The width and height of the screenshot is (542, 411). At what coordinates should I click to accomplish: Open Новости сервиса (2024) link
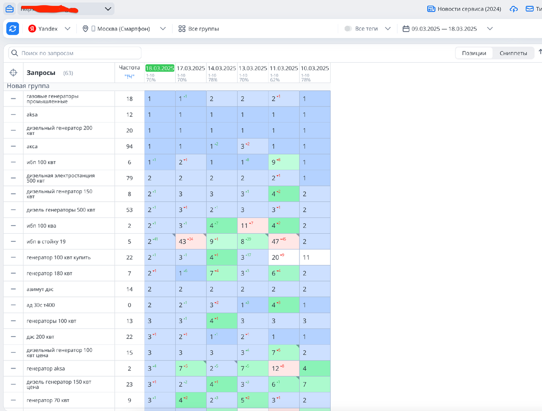tap(464, 9)
